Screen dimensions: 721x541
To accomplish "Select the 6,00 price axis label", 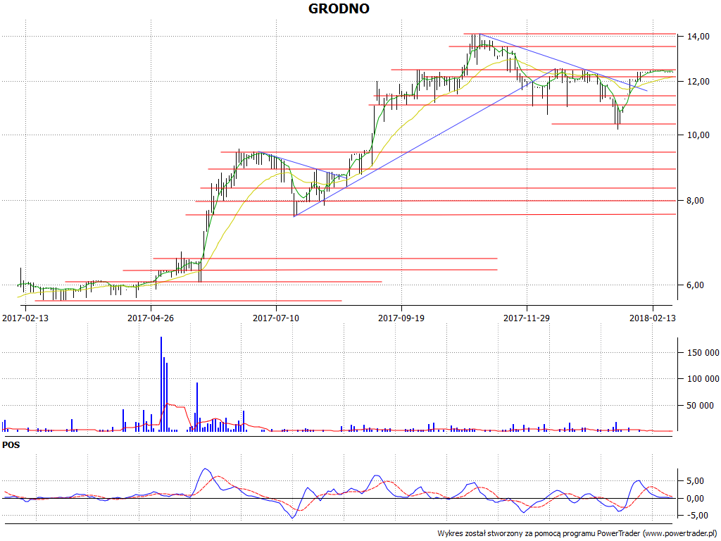I will (x=696, y=285).
